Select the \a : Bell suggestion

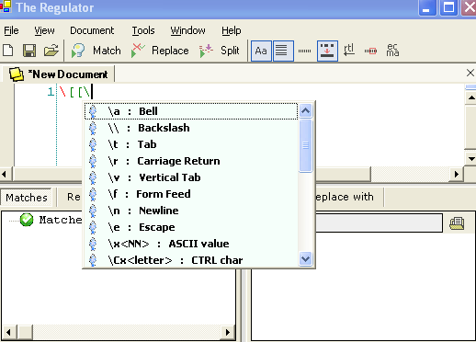(x=191, y=111)
